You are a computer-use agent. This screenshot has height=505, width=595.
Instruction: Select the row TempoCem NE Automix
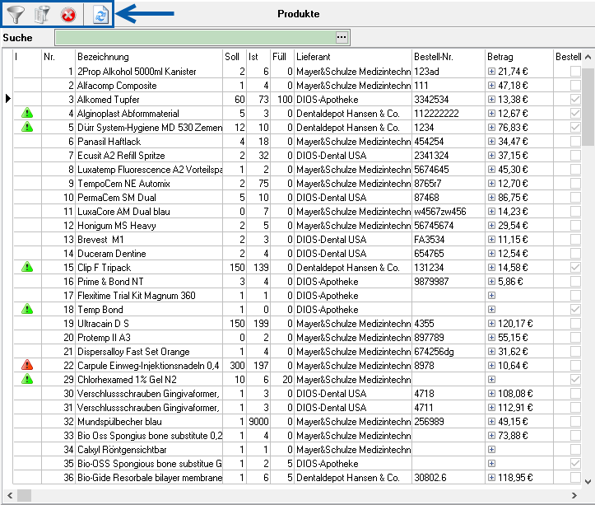pyautogui.click(x=297, y=184)
